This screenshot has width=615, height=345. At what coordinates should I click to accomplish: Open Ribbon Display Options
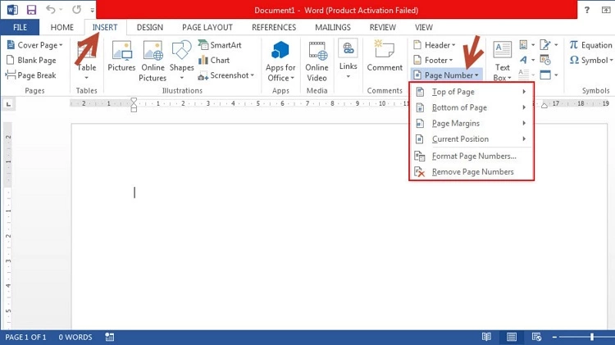(x=606, y=10)
